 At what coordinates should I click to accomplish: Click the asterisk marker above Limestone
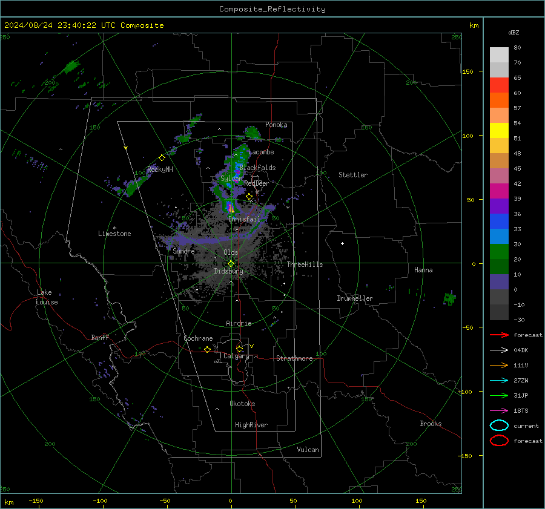tap(114, 228)
